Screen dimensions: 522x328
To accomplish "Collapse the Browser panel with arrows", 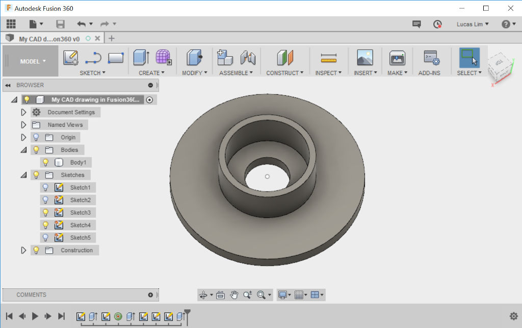I will pyautogui.click(x=8, y=85).
